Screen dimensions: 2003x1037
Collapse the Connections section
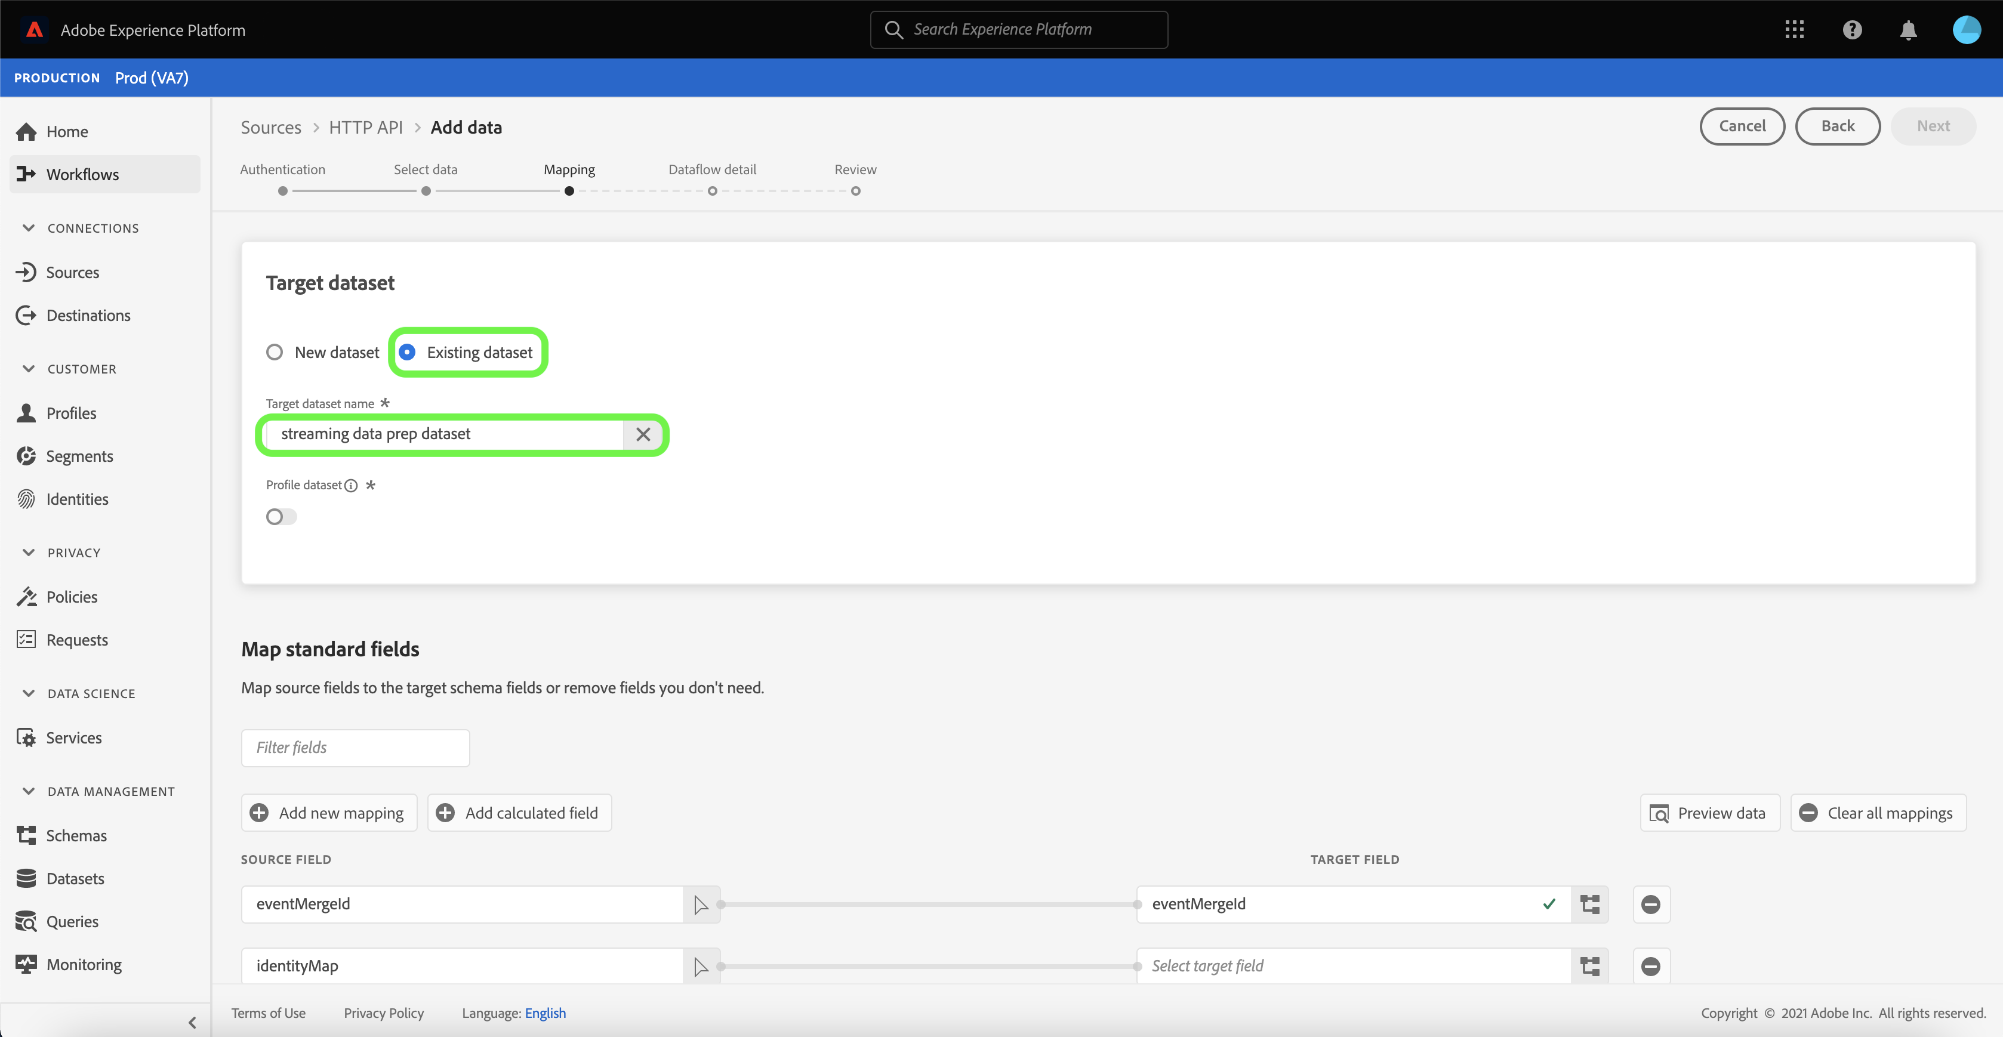pyautogui.click(x=29, y=228)
